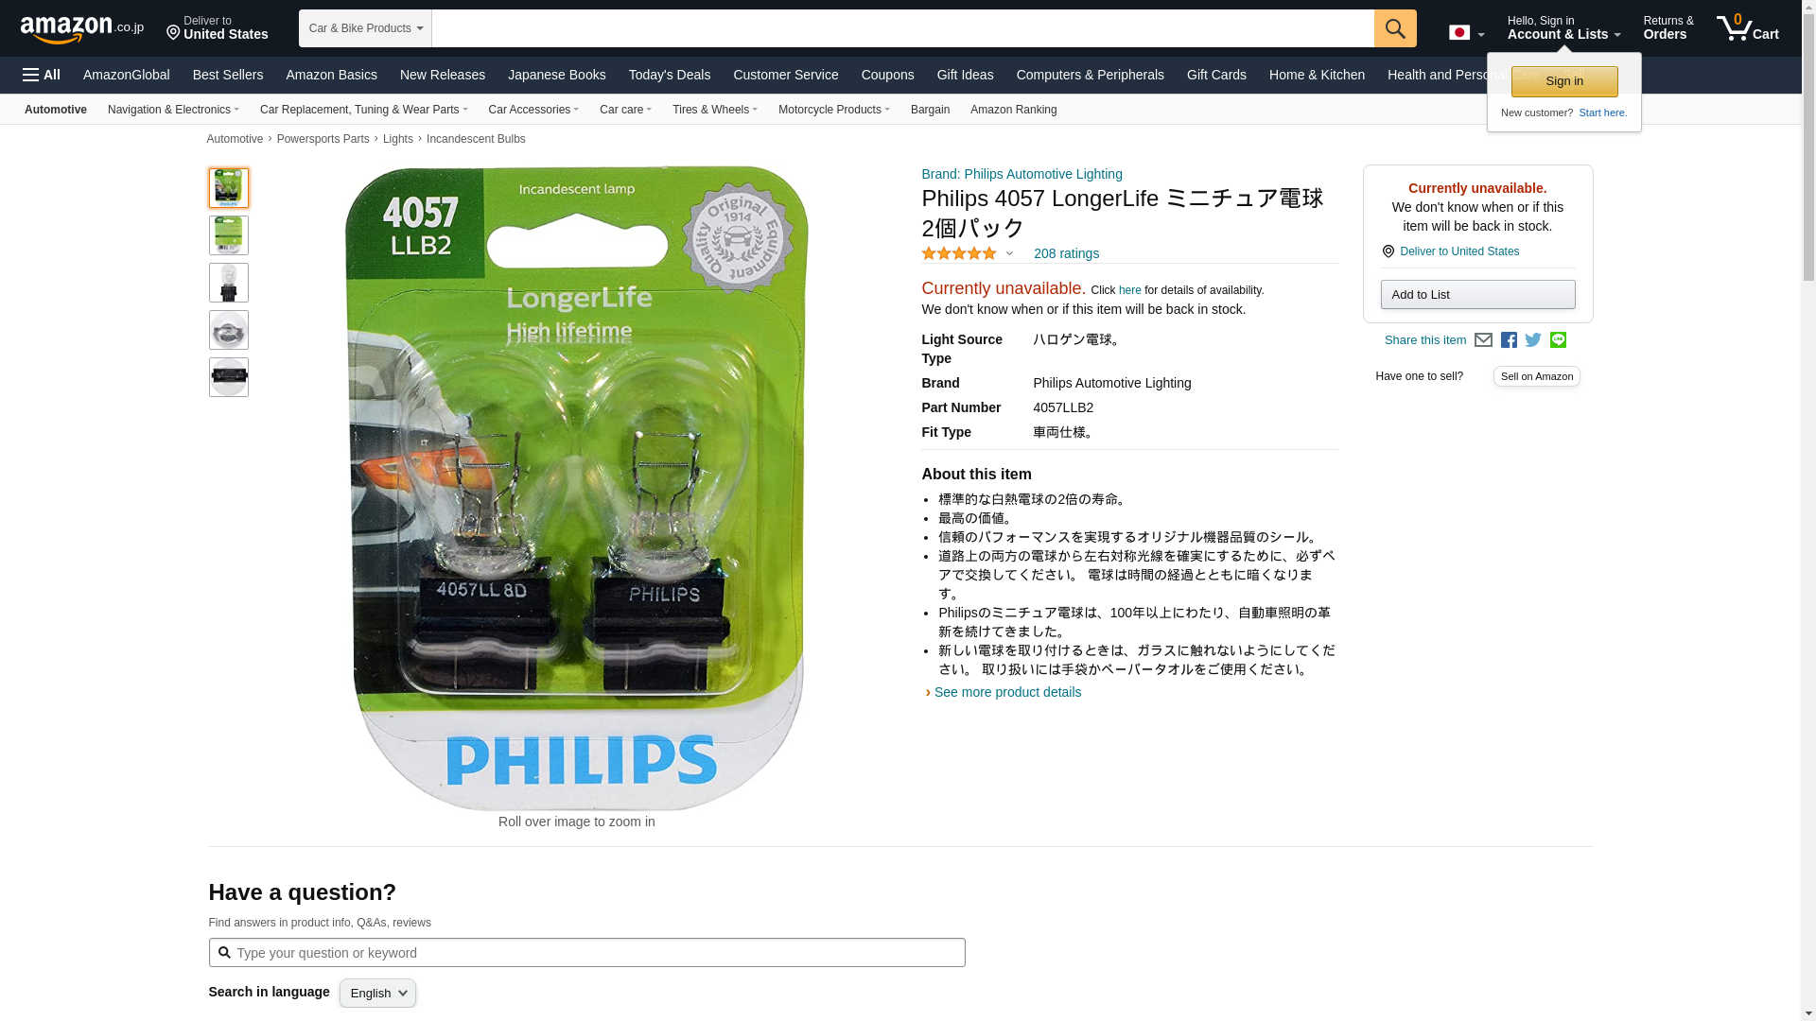1816x1021 pixels.
Task: Open the 208 ratings link
Action: pyautogui.click(x=1066, y=253)
